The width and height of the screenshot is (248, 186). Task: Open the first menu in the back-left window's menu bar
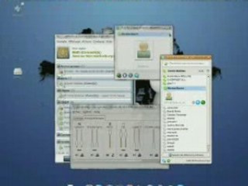coord(62,41)
